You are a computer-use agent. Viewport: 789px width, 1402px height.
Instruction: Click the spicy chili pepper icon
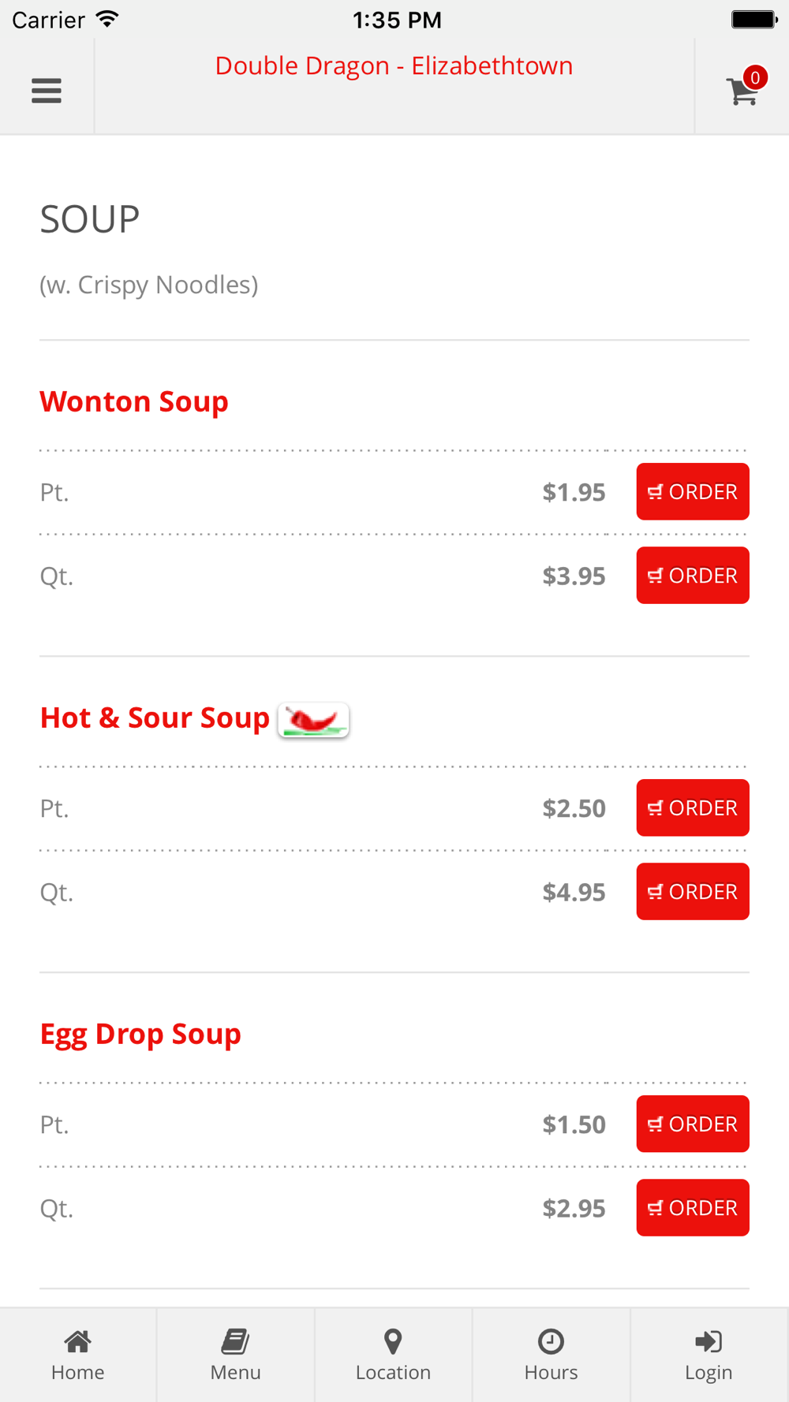(313, 719)
